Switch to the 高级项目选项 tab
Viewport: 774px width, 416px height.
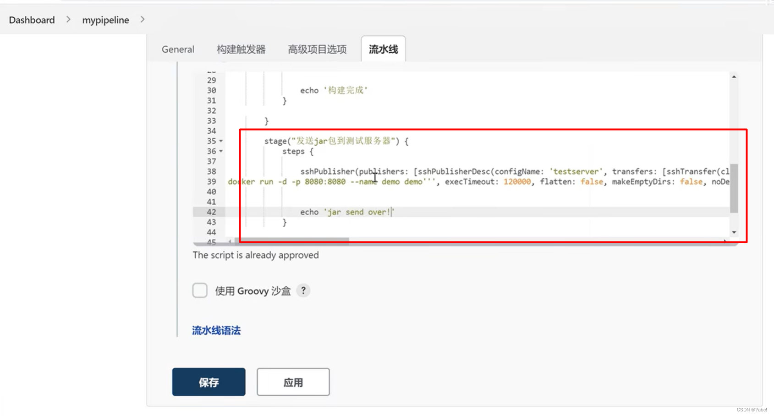click(x=317, y=49)
